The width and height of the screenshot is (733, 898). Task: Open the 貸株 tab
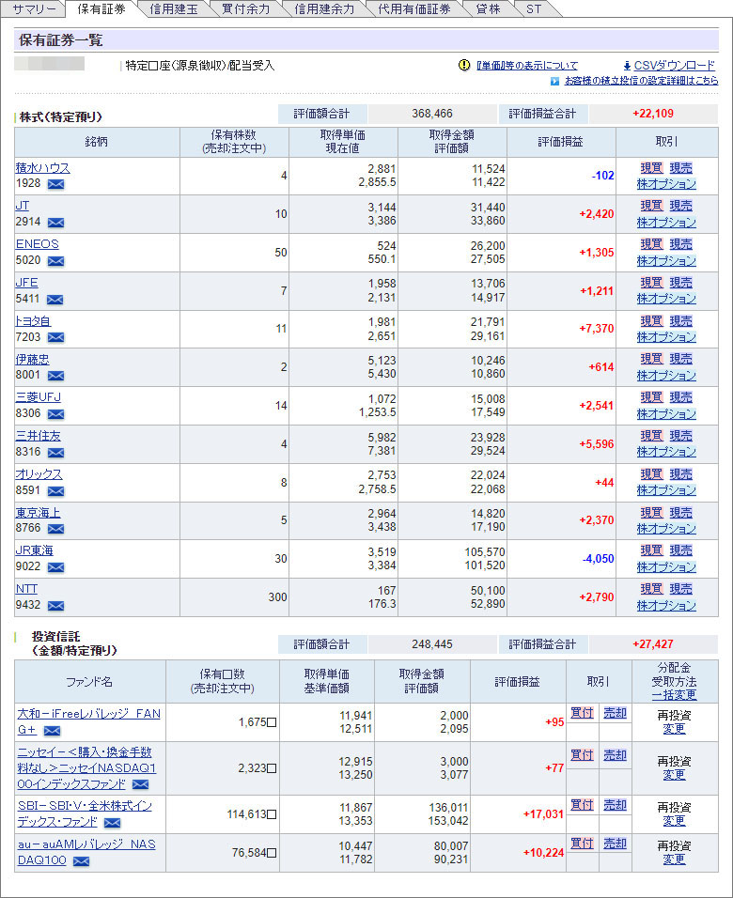click(488, 9)
